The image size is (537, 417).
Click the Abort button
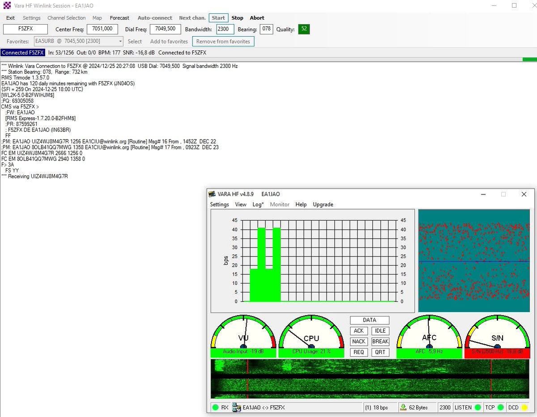point(257,18)
